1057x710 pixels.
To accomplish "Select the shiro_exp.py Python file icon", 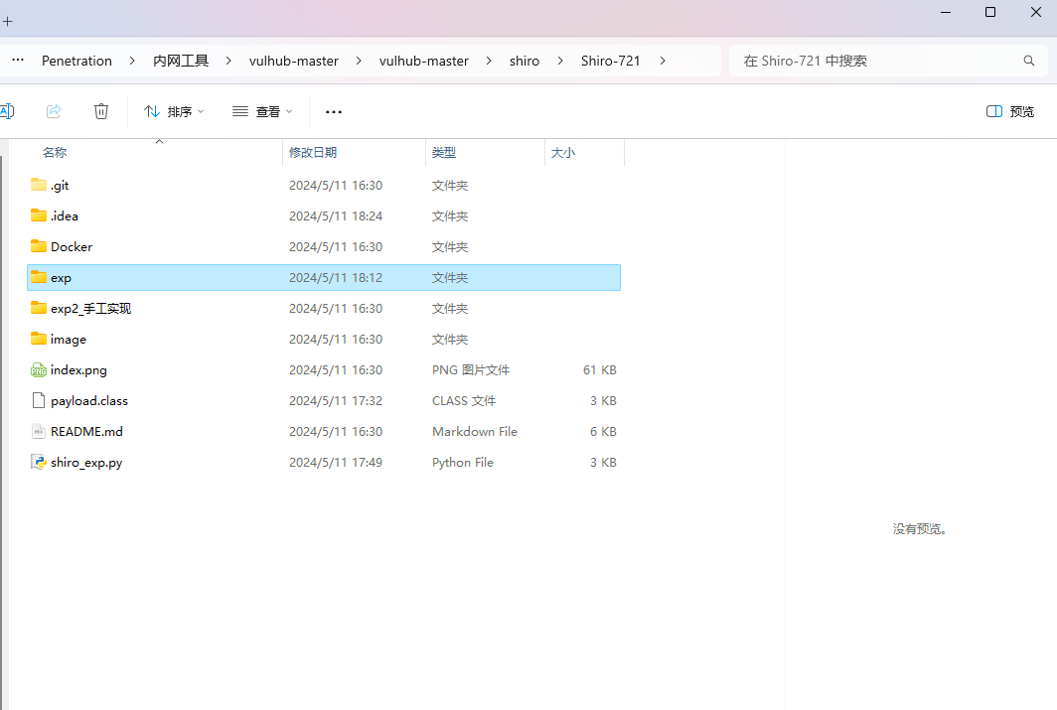I will point(39,462).
